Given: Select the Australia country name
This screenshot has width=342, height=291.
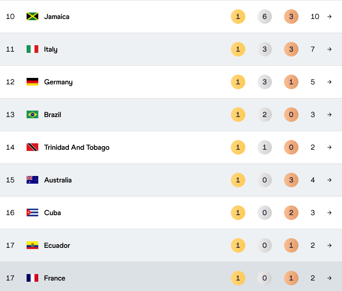Looking at the screenshot, I should 58,180.
